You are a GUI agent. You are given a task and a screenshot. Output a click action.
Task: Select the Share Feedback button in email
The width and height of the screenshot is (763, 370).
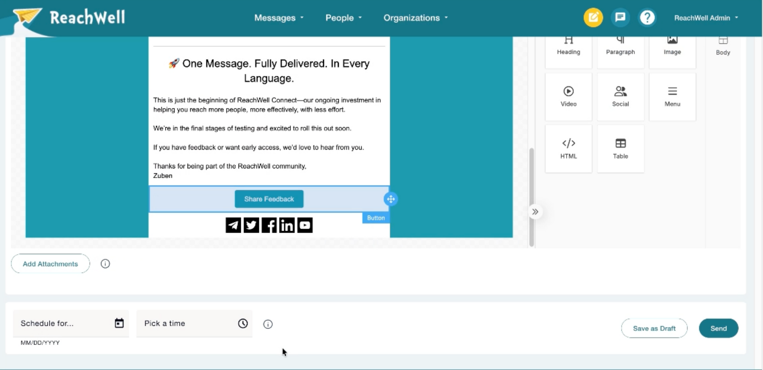point(269,199)
